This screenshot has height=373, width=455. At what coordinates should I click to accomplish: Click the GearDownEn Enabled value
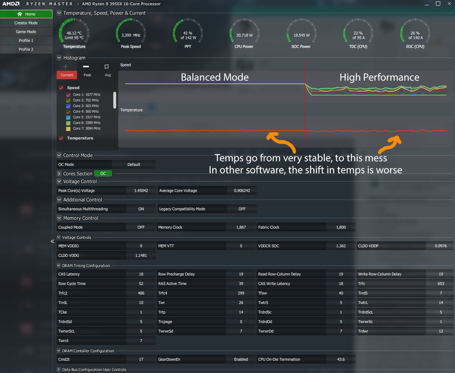241,359
